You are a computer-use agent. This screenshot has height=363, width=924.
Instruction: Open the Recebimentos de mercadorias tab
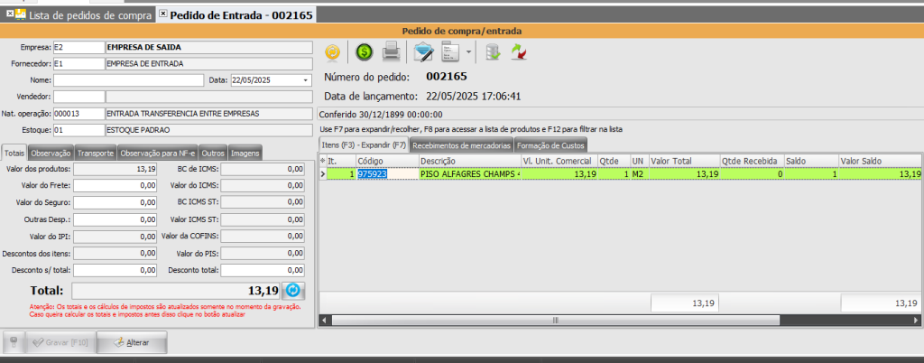point(462,145)
